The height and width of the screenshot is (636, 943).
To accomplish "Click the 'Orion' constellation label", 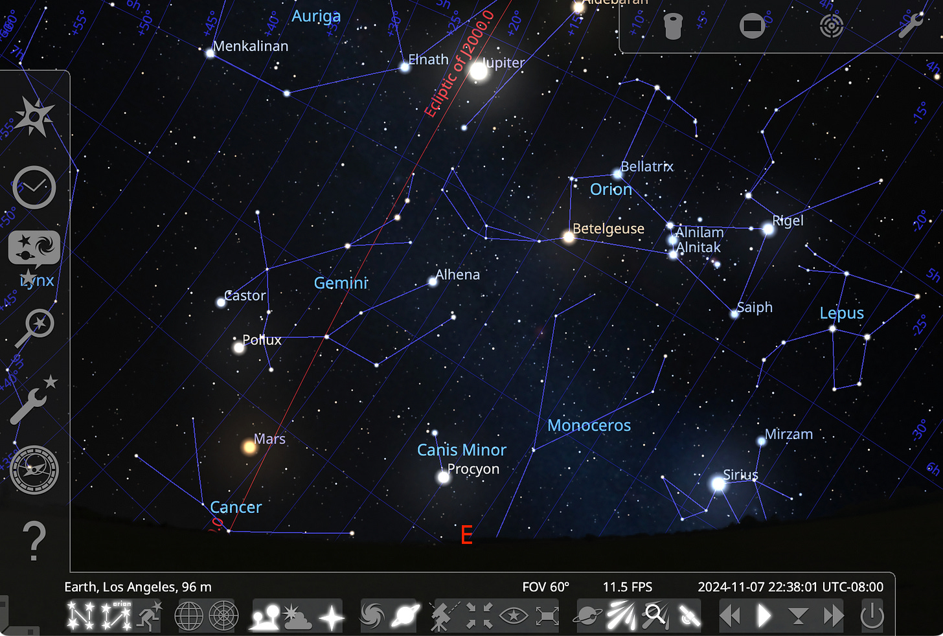I will tap(611, 190).
